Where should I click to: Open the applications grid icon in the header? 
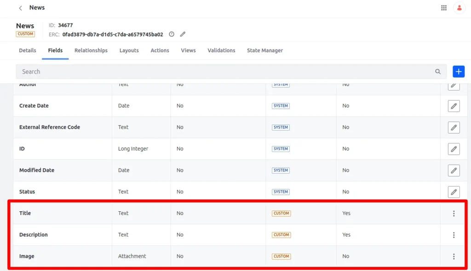443,7
